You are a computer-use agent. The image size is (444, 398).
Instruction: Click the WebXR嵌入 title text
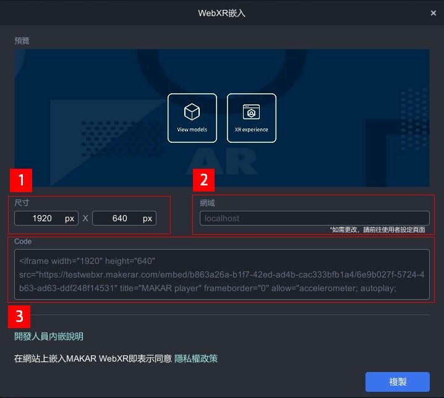click(x=221, y=12)
